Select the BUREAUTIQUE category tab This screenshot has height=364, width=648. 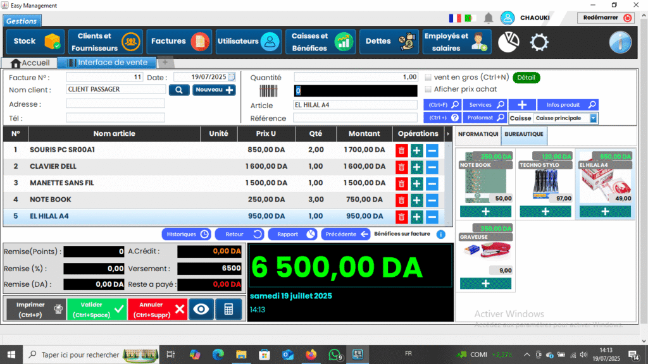(x=523, y=134)
